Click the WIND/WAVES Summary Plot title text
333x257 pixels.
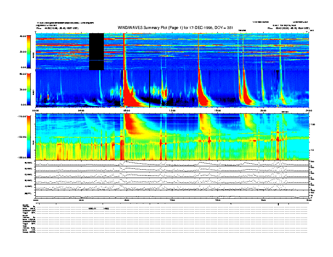coord(175,28)
